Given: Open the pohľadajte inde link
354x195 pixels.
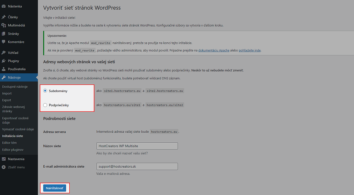Looking at the screenshot, I should point(250,50).
